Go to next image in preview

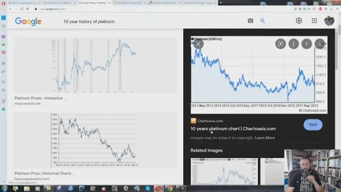(320, 44)
